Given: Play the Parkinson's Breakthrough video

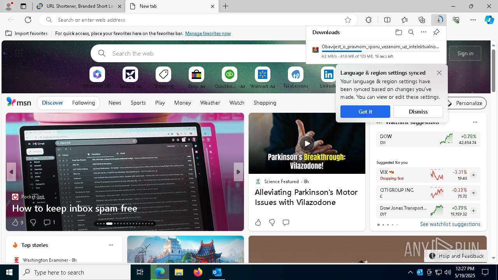Looking at the screenshot, I should [x=307, y=143].
